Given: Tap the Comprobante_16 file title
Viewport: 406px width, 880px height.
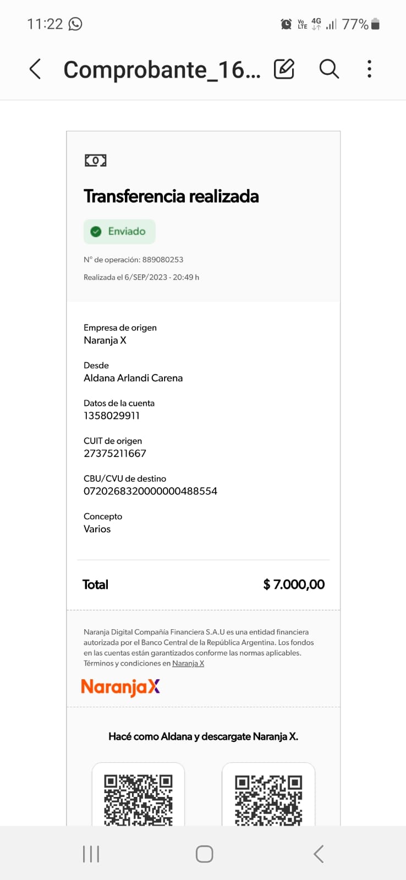Looking at the screenshot, I should point(162,70).
